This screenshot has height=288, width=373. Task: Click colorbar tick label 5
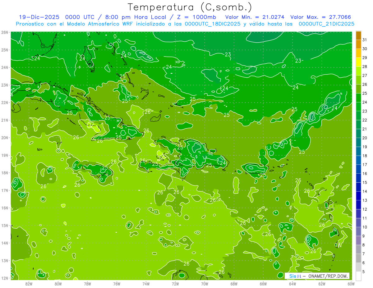(364, 272)
